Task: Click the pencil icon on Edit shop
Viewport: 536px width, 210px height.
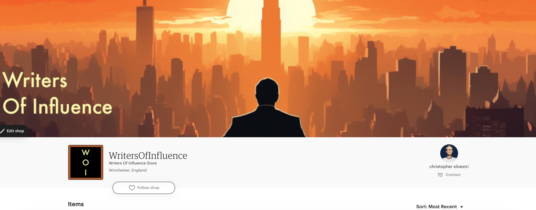Action: [x=2, y=131]
